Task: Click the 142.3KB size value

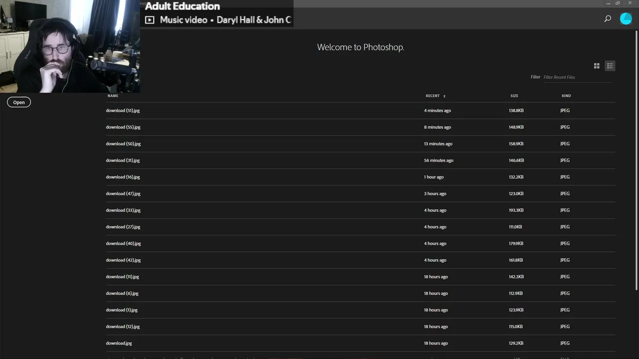Action: [516, 277]
